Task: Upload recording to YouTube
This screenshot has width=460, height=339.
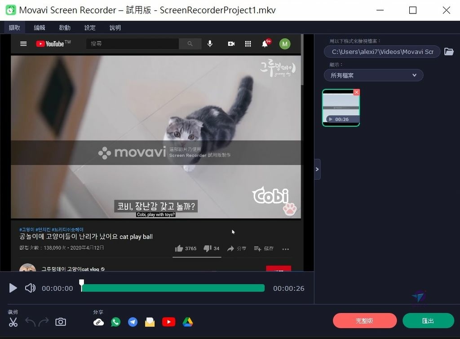Action: click(x=169, y=322)
